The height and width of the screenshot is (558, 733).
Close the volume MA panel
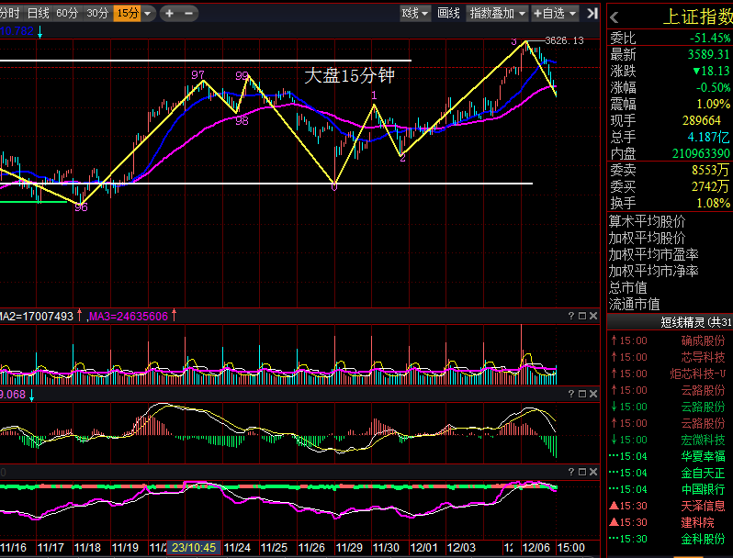point(593,316)
